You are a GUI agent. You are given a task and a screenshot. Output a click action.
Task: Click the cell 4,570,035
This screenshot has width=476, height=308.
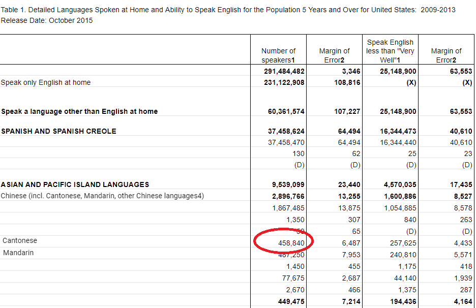pyautogui.click(x=400, y=184)
